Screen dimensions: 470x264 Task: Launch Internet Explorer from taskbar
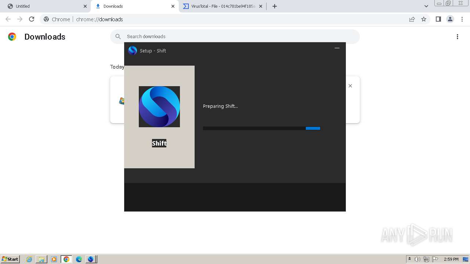[x=29, y=259]
